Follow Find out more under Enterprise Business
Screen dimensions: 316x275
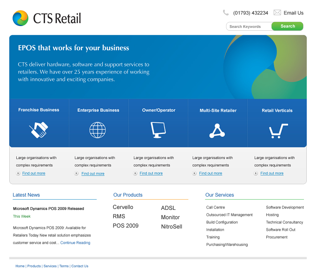93,174
